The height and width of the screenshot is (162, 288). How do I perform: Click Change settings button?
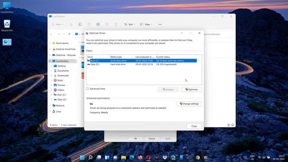click(x=189, y=104)
